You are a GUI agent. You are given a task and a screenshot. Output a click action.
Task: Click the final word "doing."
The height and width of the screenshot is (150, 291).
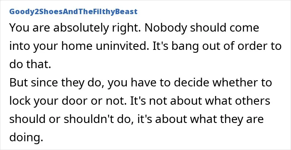(x=26, y=138)
